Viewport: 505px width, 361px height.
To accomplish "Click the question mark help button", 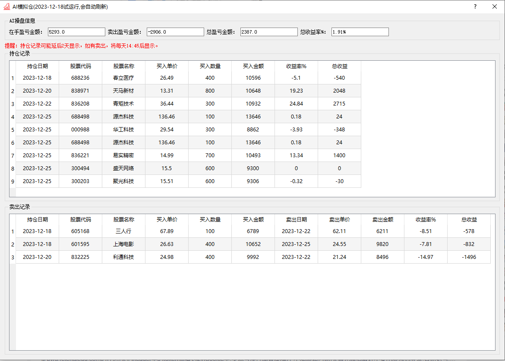I will point(475,6).
